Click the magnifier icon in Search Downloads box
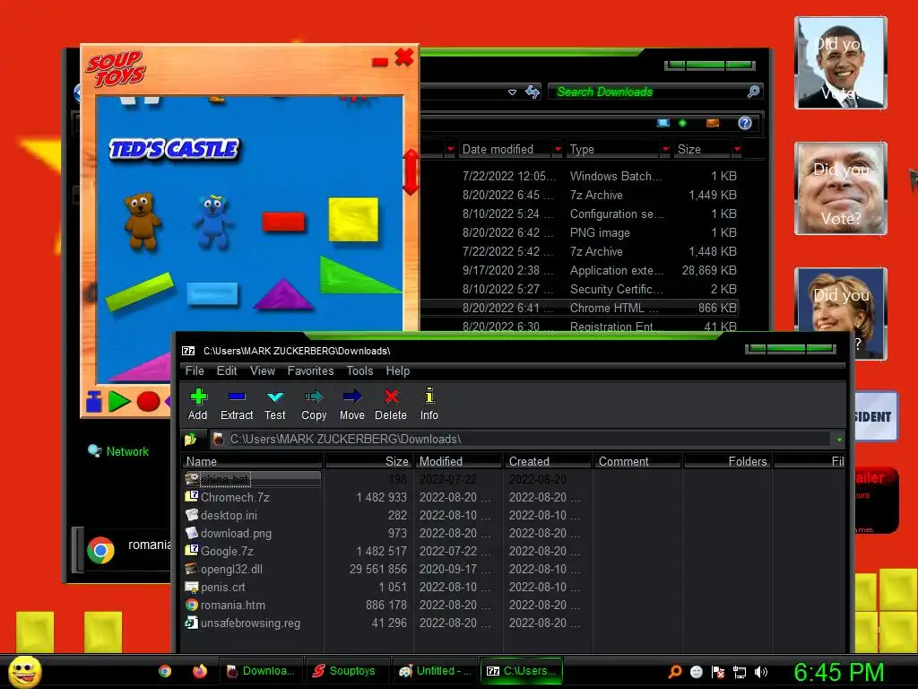Image resolution: width=918 pixels, height=689 pixels. coord(753,92)
